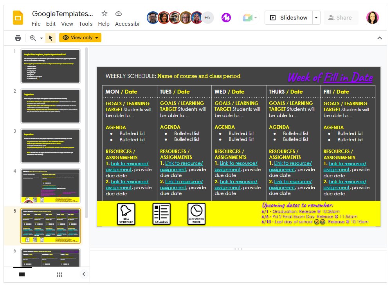Click the Syllabus icon on slide
Viewport: 391px width, 285px height.
coord(161,214)
